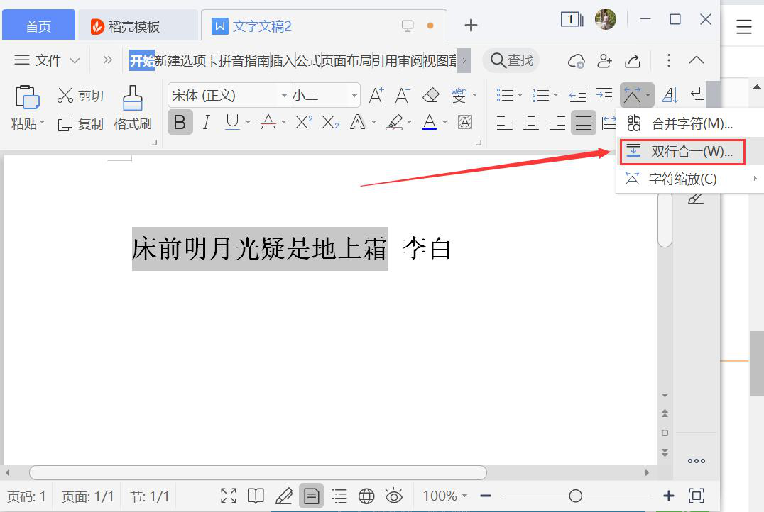Expand font color dropdown arrow
Viewport: 764px width, 512px height.
coord(444,122)
